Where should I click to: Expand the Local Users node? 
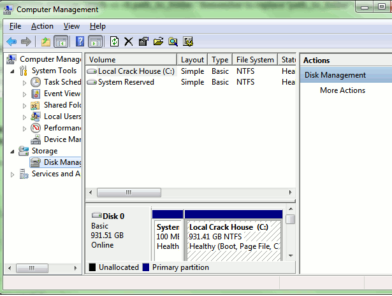pos(24,117)
